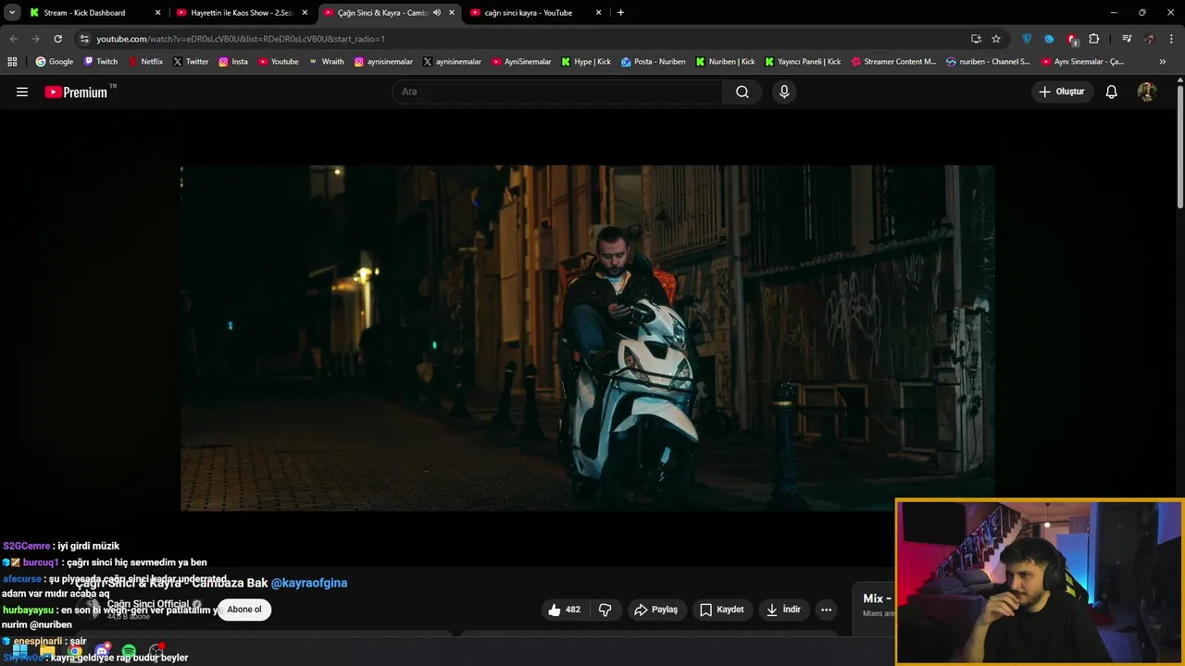This screenshot has width=1185, height=666.
Task: Open the Twitch bookmark
Action: click(x=101, y=62)
